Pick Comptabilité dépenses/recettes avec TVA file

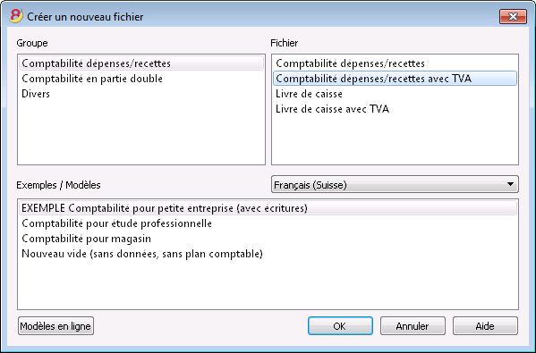[x=395, y=79]
